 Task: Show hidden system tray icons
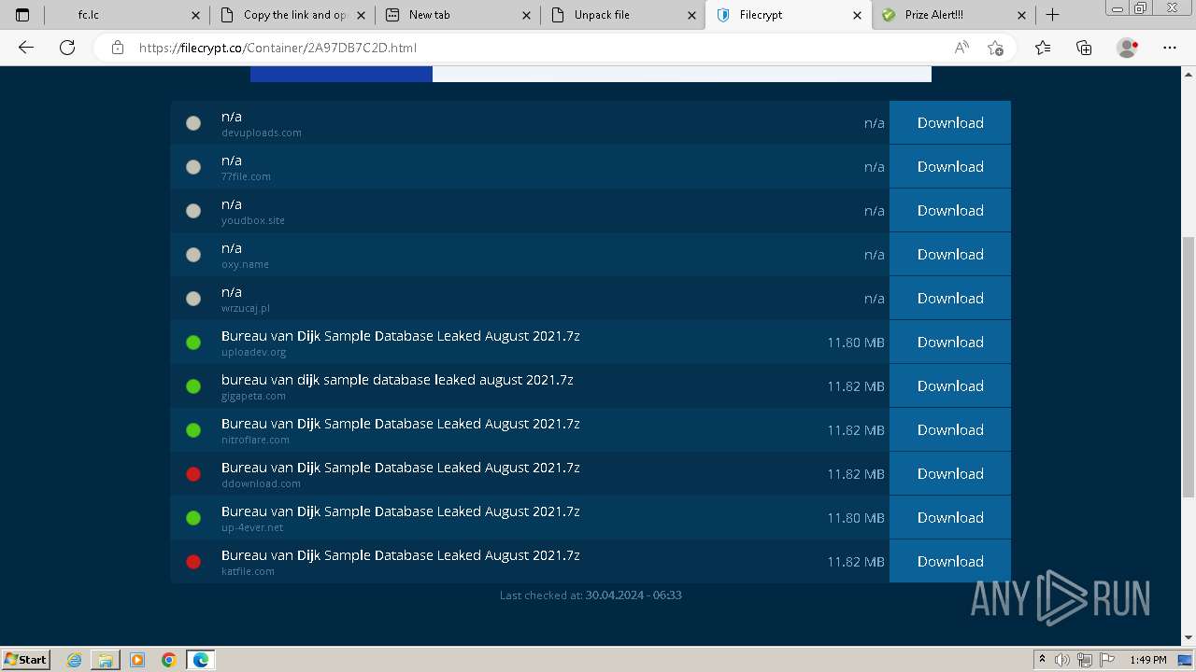click(x=1042, y=660)
